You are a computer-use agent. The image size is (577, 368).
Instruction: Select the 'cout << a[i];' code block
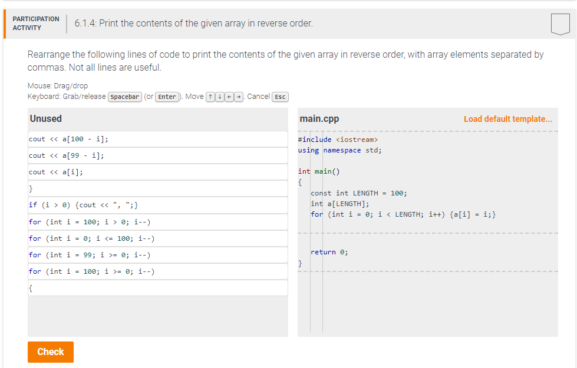point(158,172)
